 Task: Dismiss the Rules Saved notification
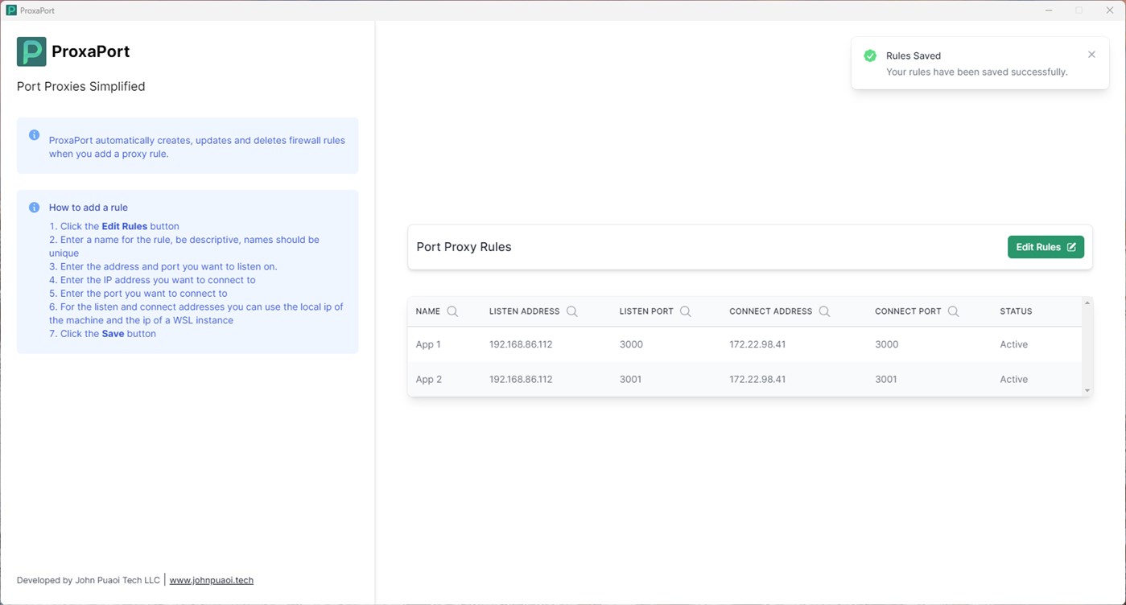(x=1091, y=55)
